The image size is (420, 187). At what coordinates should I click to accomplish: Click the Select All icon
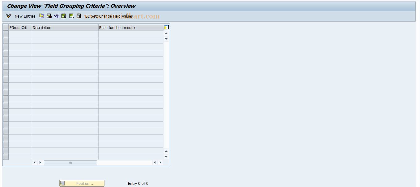click(x=64, y=16)
